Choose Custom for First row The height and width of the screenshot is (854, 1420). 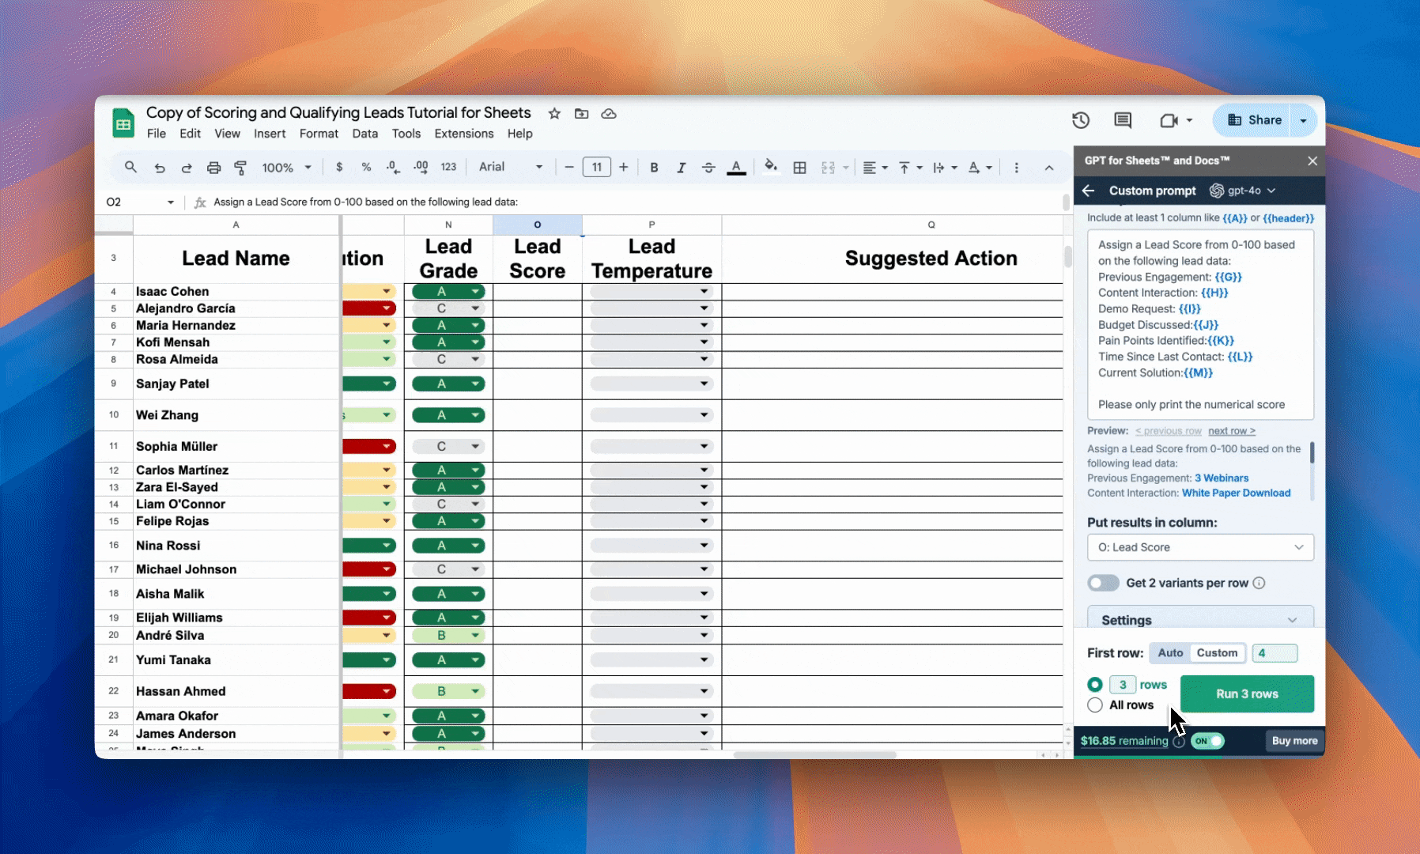(1217, 652)
